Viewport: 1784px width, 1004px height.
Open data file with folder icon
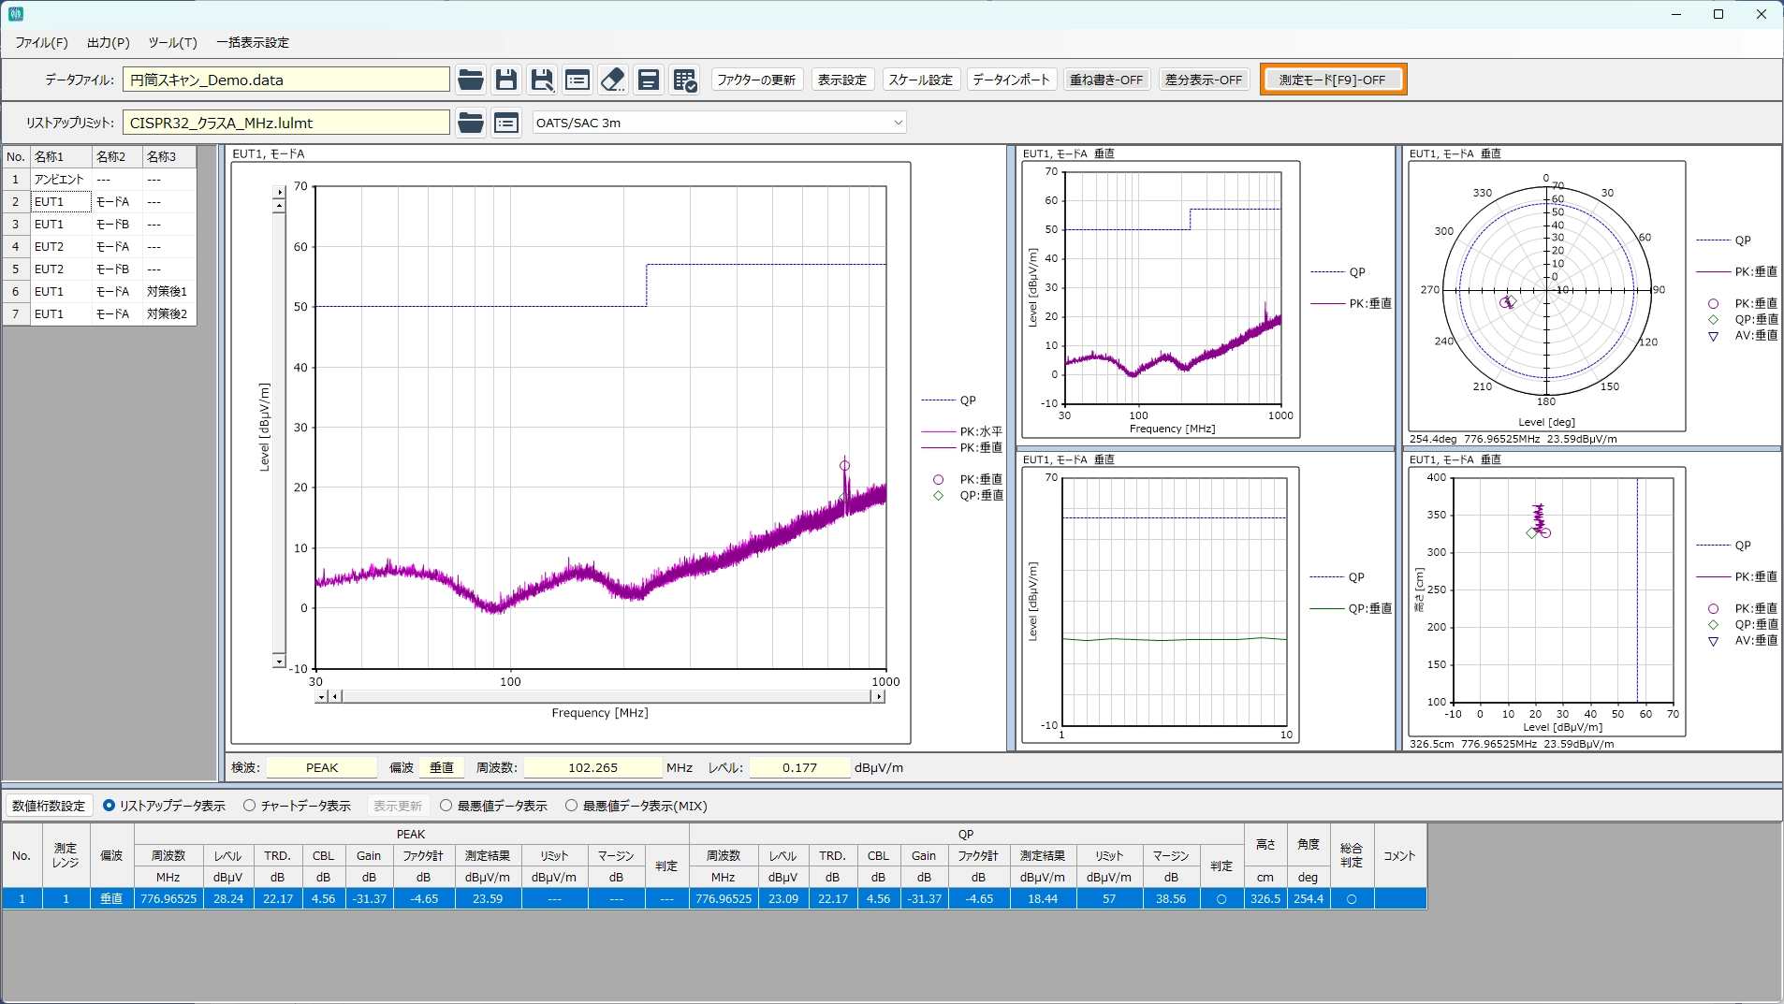click(471, 80)
